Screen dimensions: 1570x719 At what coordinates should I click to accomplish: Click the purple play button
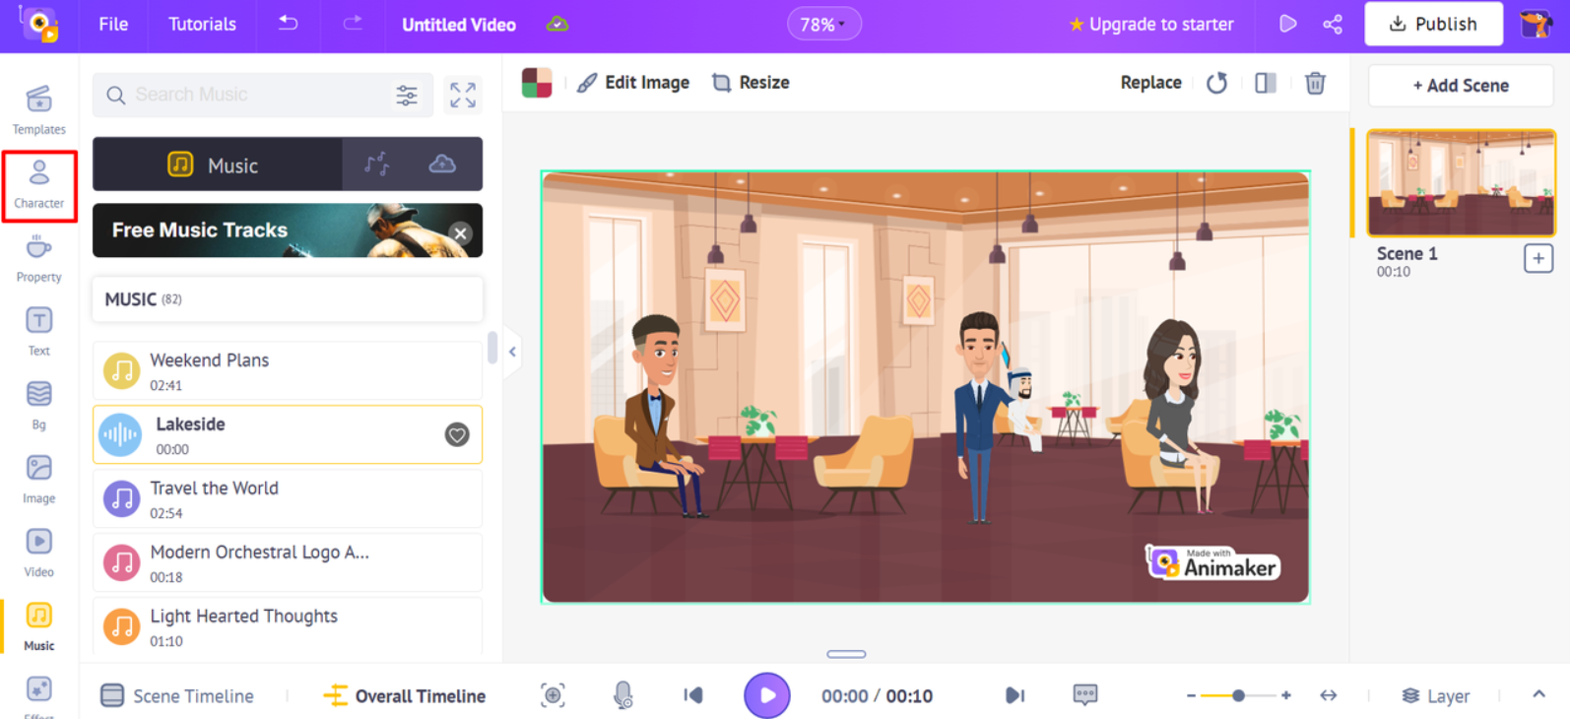(766, 695)
